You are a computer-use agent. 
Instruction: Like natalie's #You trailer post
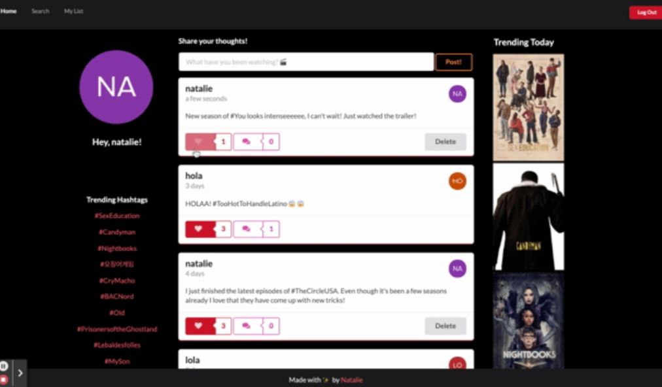(200, 142)
